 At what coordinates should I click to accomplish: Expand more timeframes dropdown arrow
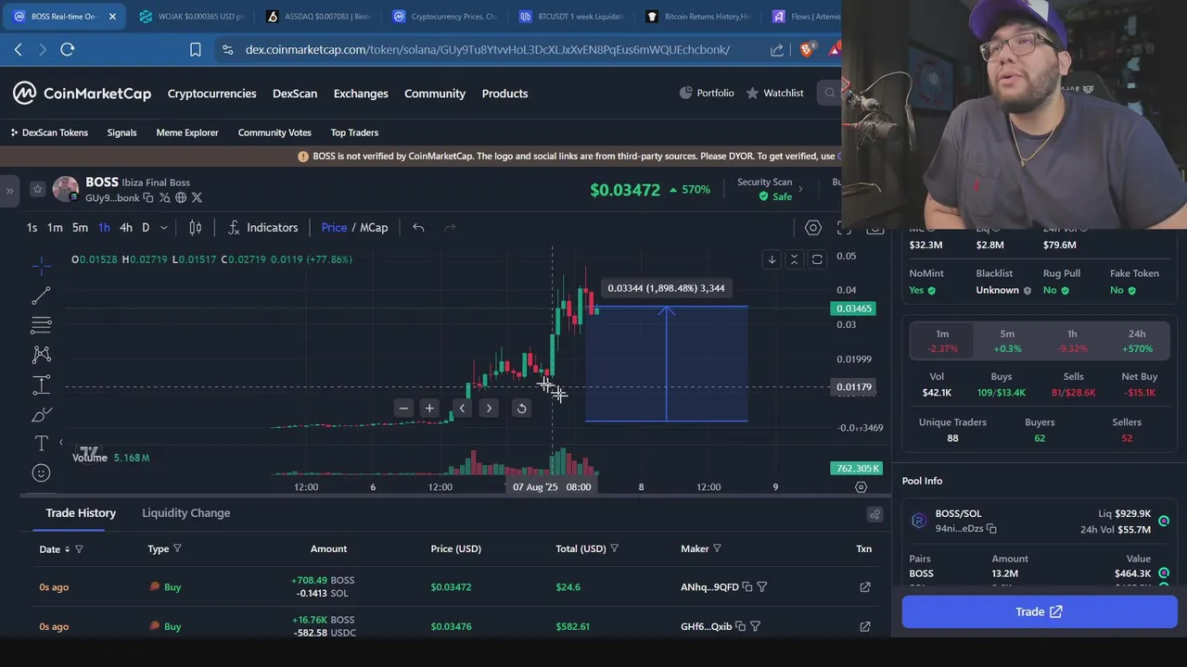coord(164,227)
